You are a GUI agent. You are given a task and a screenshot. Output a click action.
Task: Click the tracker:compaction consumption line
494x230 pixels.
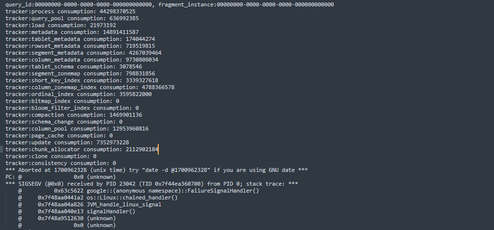click(73, 115)
